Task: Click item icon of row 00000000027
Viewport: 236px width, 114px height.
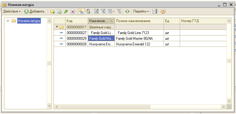Action: click(61, 33)
